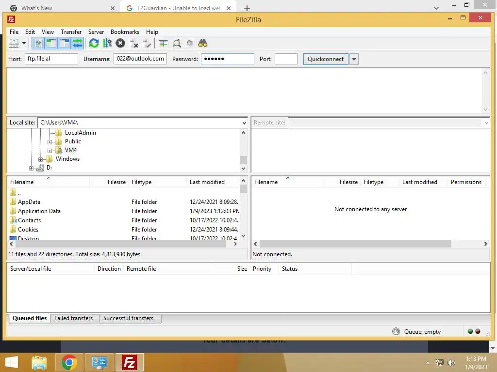Toggle synchronized browsing

click(x=190, y=43)
